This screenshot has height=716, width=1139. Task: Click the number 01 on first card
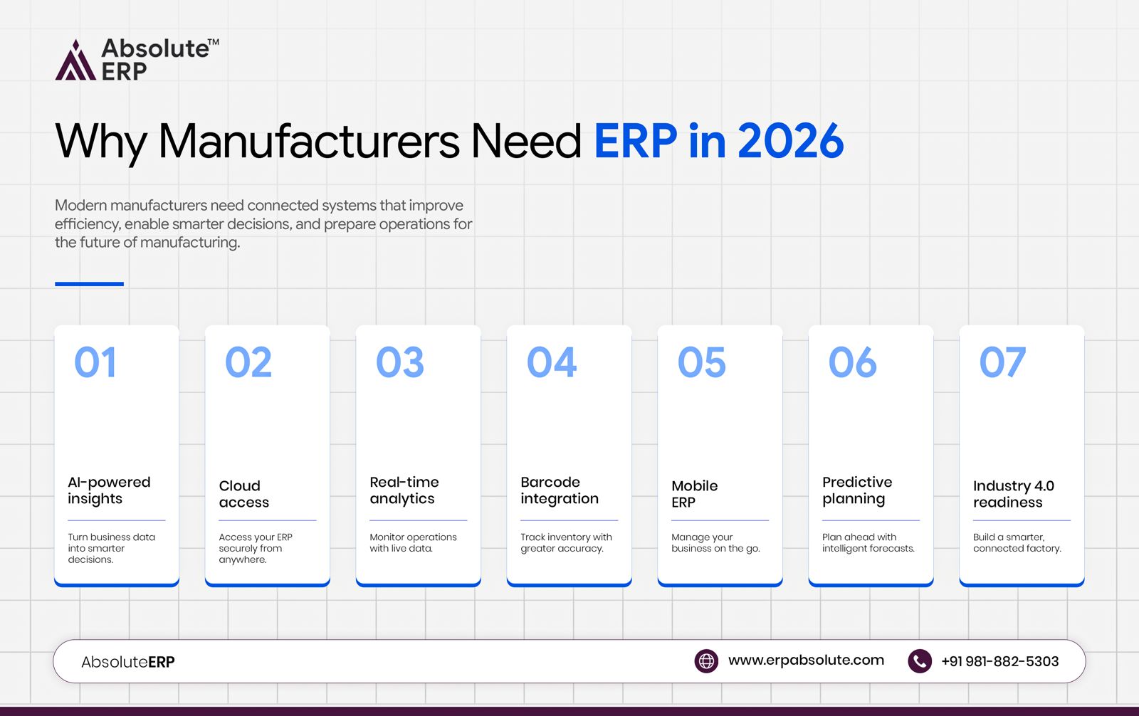95,362
